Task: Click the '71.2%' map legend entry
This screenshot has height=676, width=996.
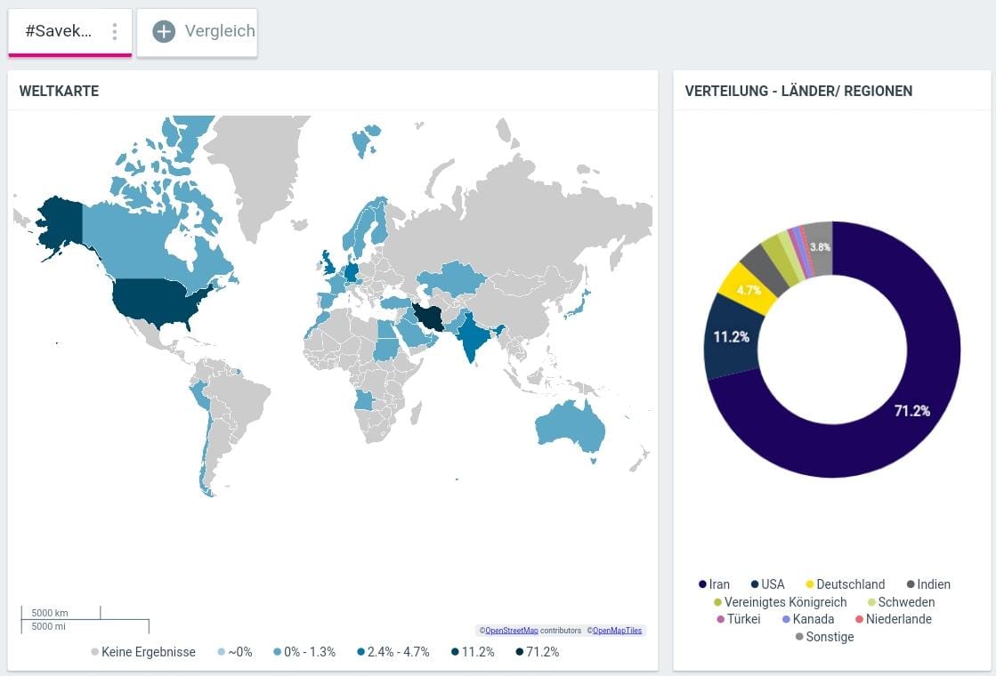Action: pos(538,652)
